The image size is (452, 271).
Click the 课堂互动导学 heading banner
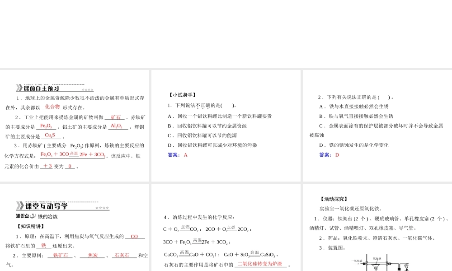tap(62, 206)
